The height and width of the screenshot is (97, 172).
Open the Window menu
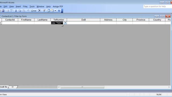coord(40,6)
